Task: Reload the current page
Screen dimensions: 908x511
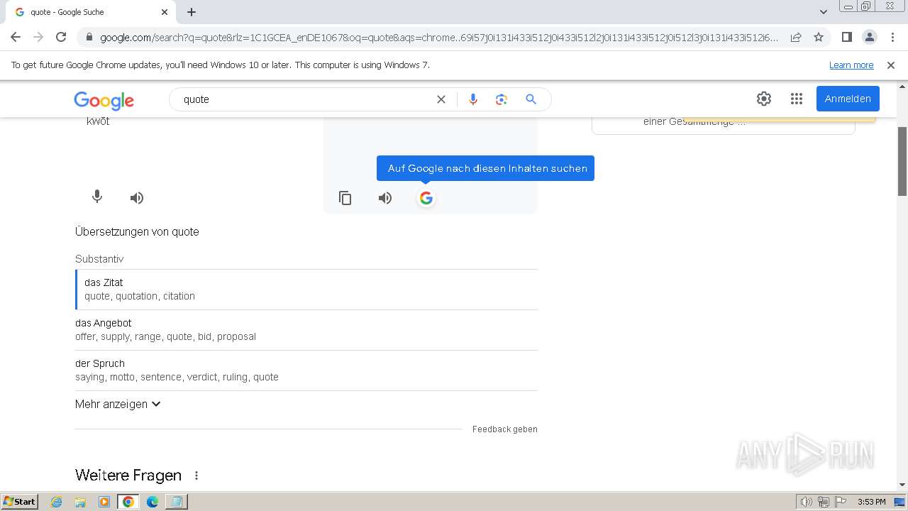Action: [61, 37]
